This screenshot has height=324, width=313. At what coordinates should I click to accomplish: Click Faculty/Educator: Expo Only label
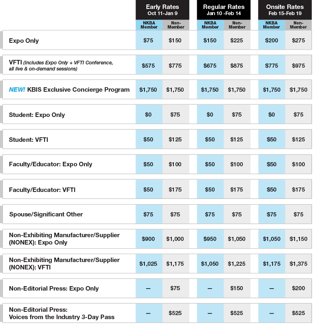click(x=51, y=164)
